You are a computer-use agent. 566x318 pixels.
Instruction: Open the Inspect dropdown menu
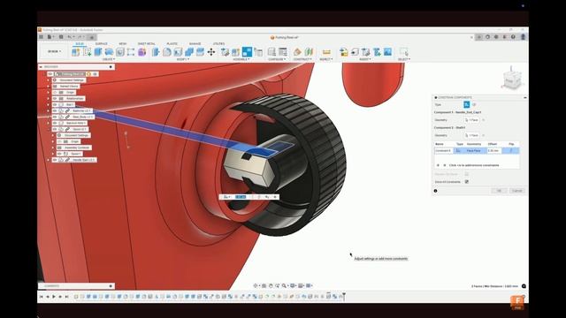point(326,59)
